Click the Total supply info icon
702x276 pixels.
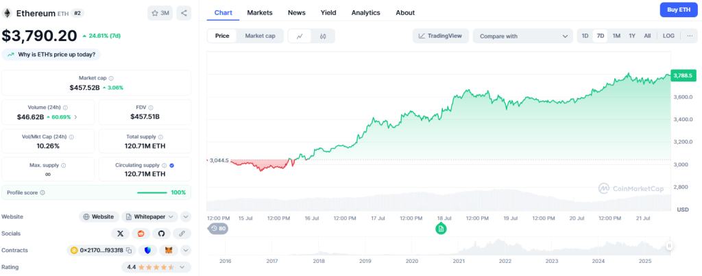point(160,137)
